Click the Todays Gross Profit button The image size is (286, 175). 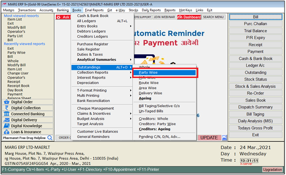pos(255,128)
